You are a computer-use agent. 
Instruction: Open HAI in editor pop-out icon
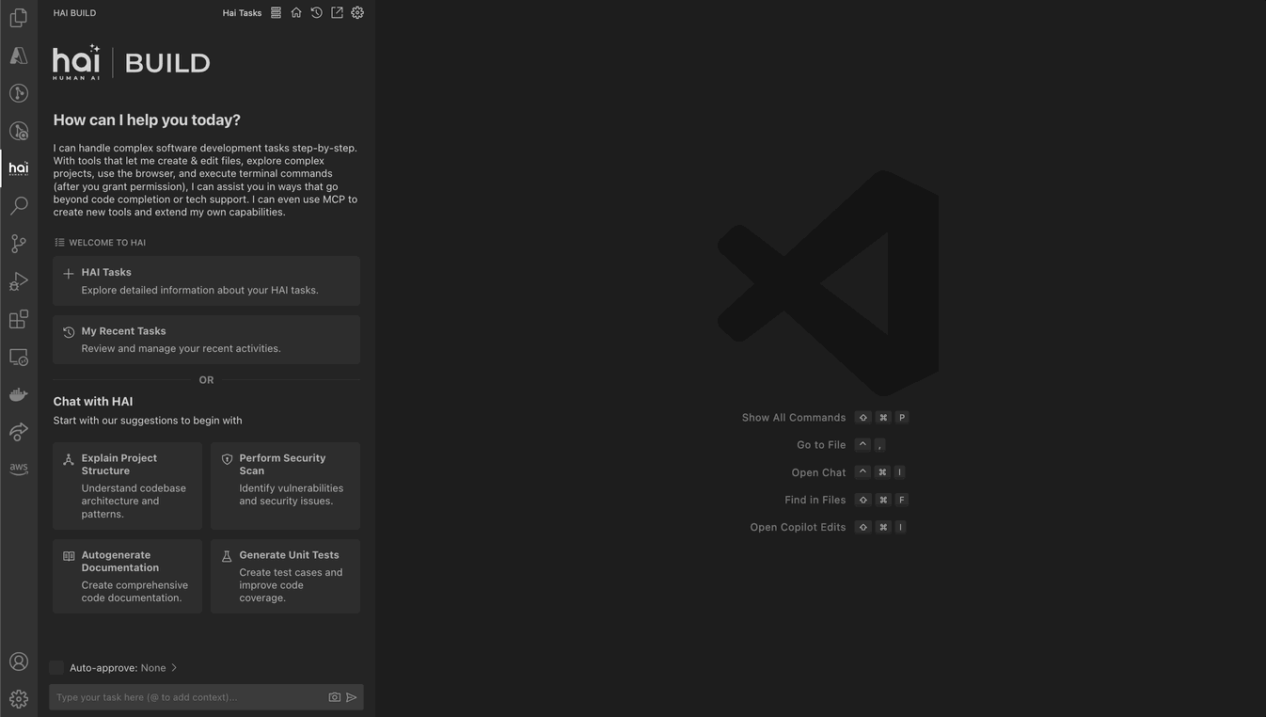pos(337,13)
